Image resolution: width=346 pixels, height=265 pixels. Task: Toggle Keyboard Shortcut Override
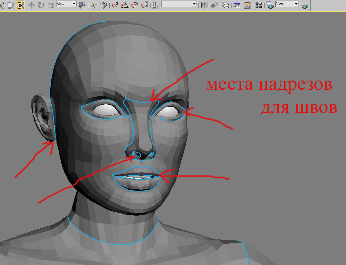click(104, 5)
